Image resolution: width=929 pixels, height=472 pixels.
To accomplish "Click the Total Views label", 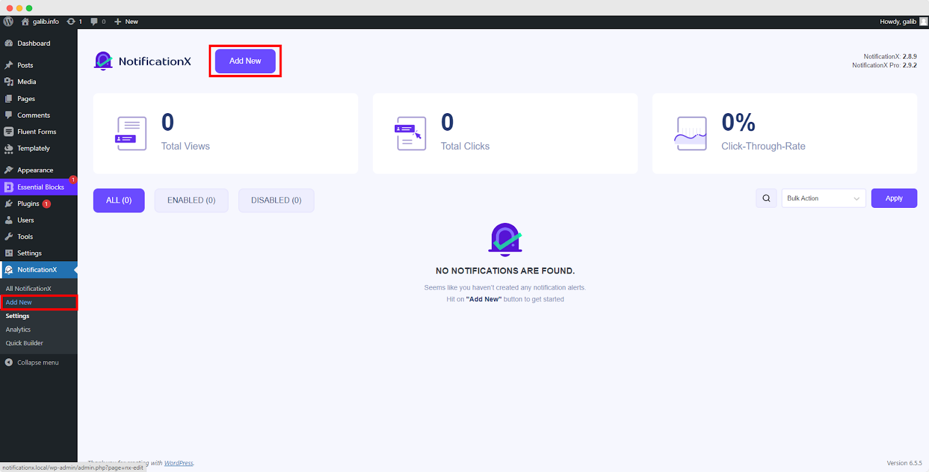I will 185,146.
